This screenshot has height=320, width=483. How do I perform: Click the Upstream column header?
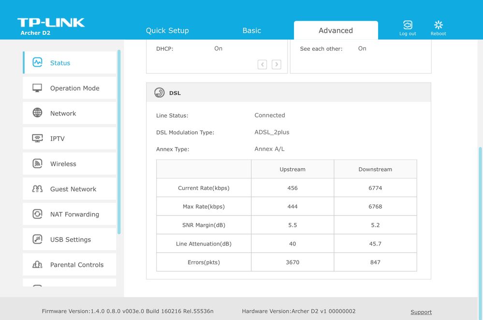tap(293, 169)
